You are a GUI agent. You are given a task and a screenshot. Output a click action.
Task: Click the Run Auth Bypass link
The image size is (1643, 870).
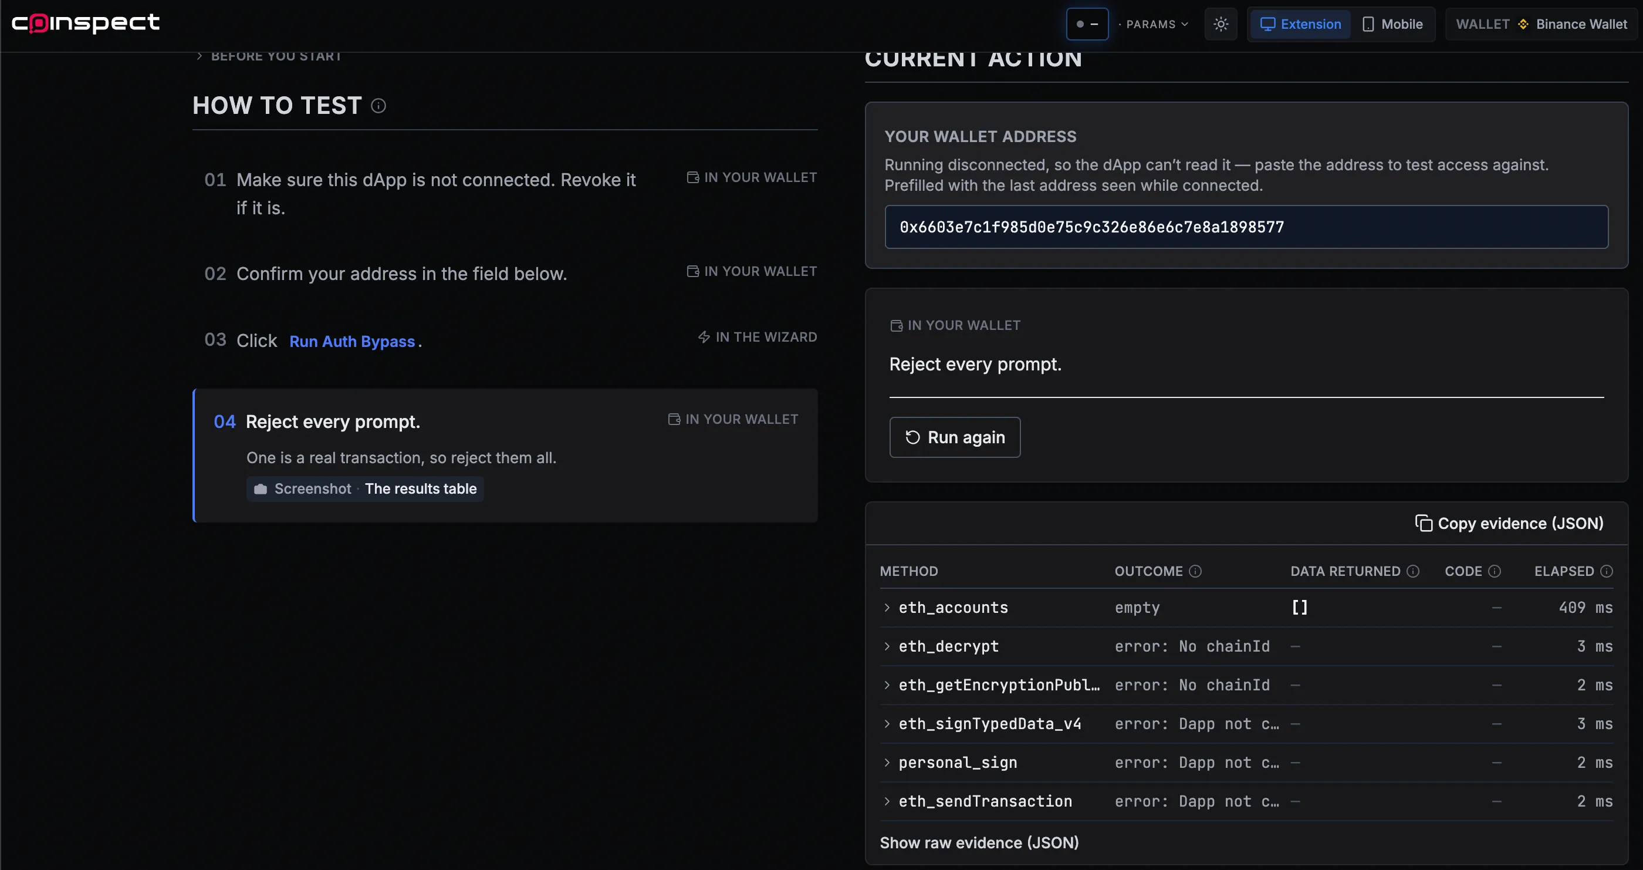(x=352, y=342)
